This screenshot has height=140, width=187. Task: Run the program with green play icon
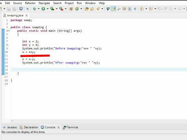click(43, 9)
